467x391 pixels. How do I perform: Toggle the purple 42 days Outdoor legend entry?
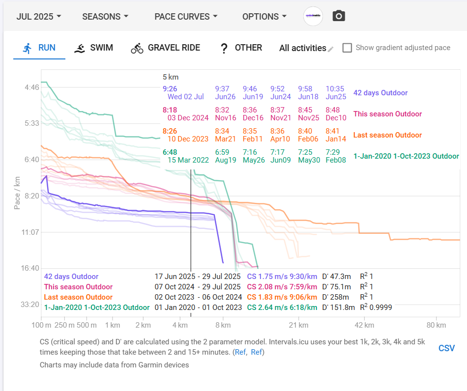pos(71,277)
